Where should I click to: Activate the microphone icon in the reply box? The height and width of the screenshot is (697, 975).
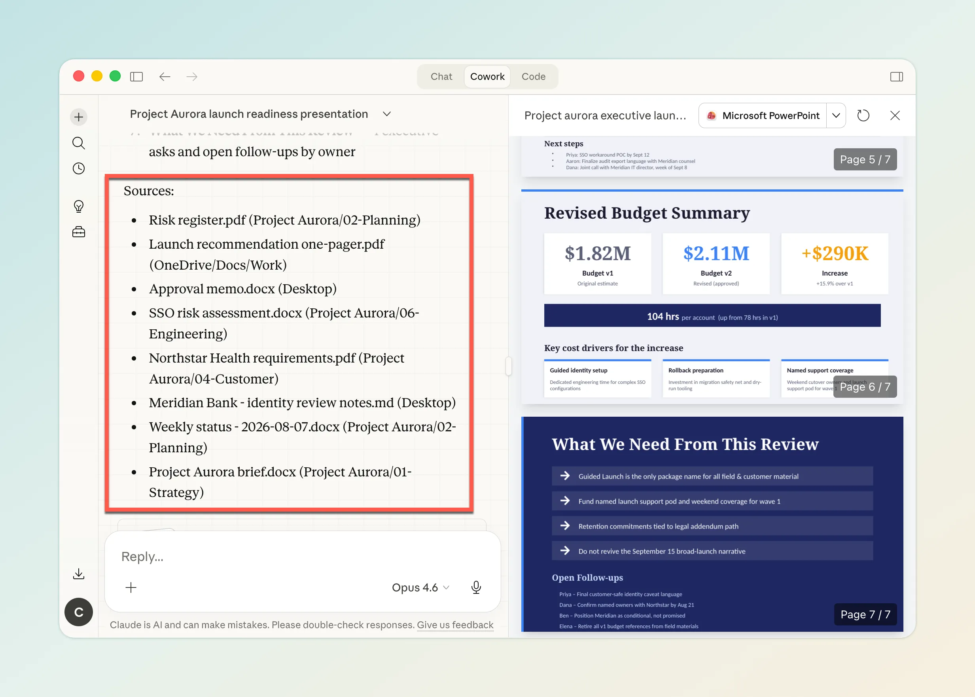point(476,587)
